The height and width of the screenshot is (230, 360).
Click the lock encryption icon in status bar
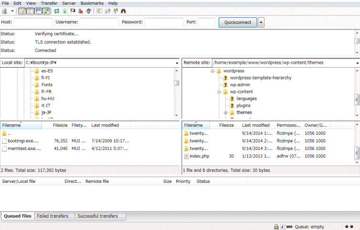tap(276, 227)
